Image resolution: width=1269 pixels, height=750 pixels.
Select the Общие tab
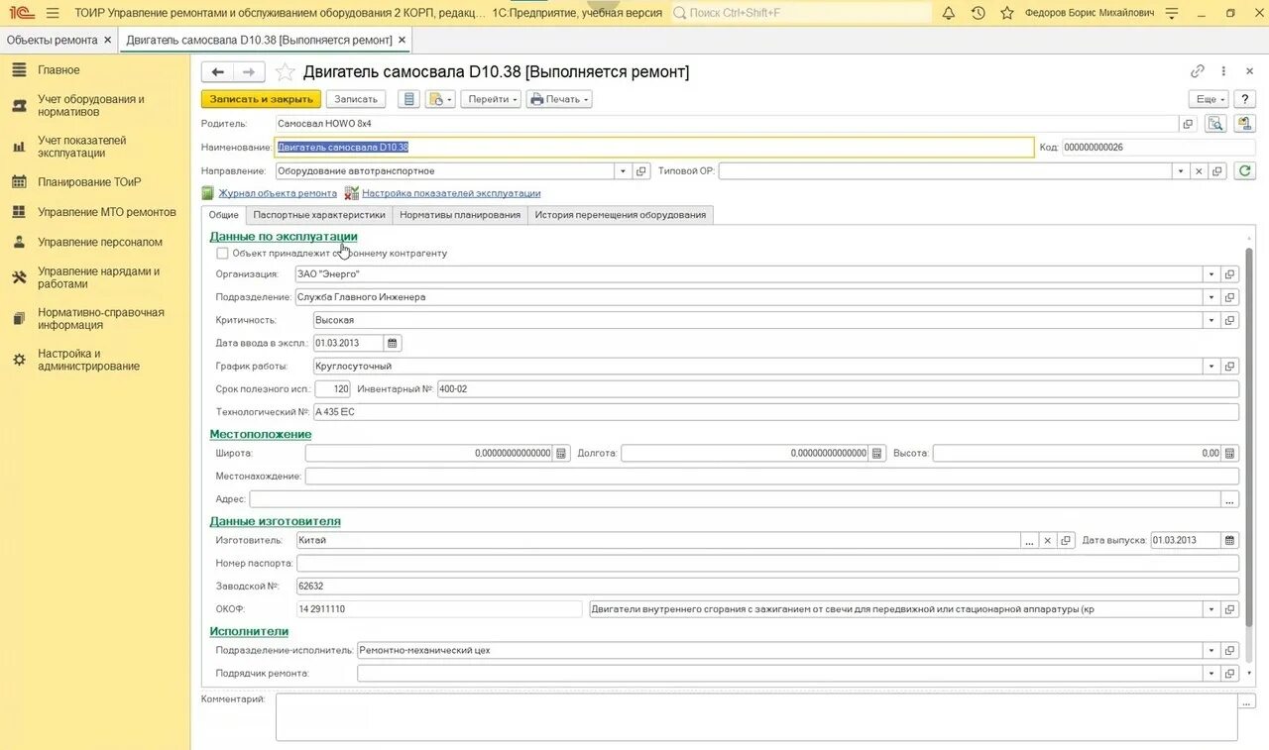tap(223, 215)
